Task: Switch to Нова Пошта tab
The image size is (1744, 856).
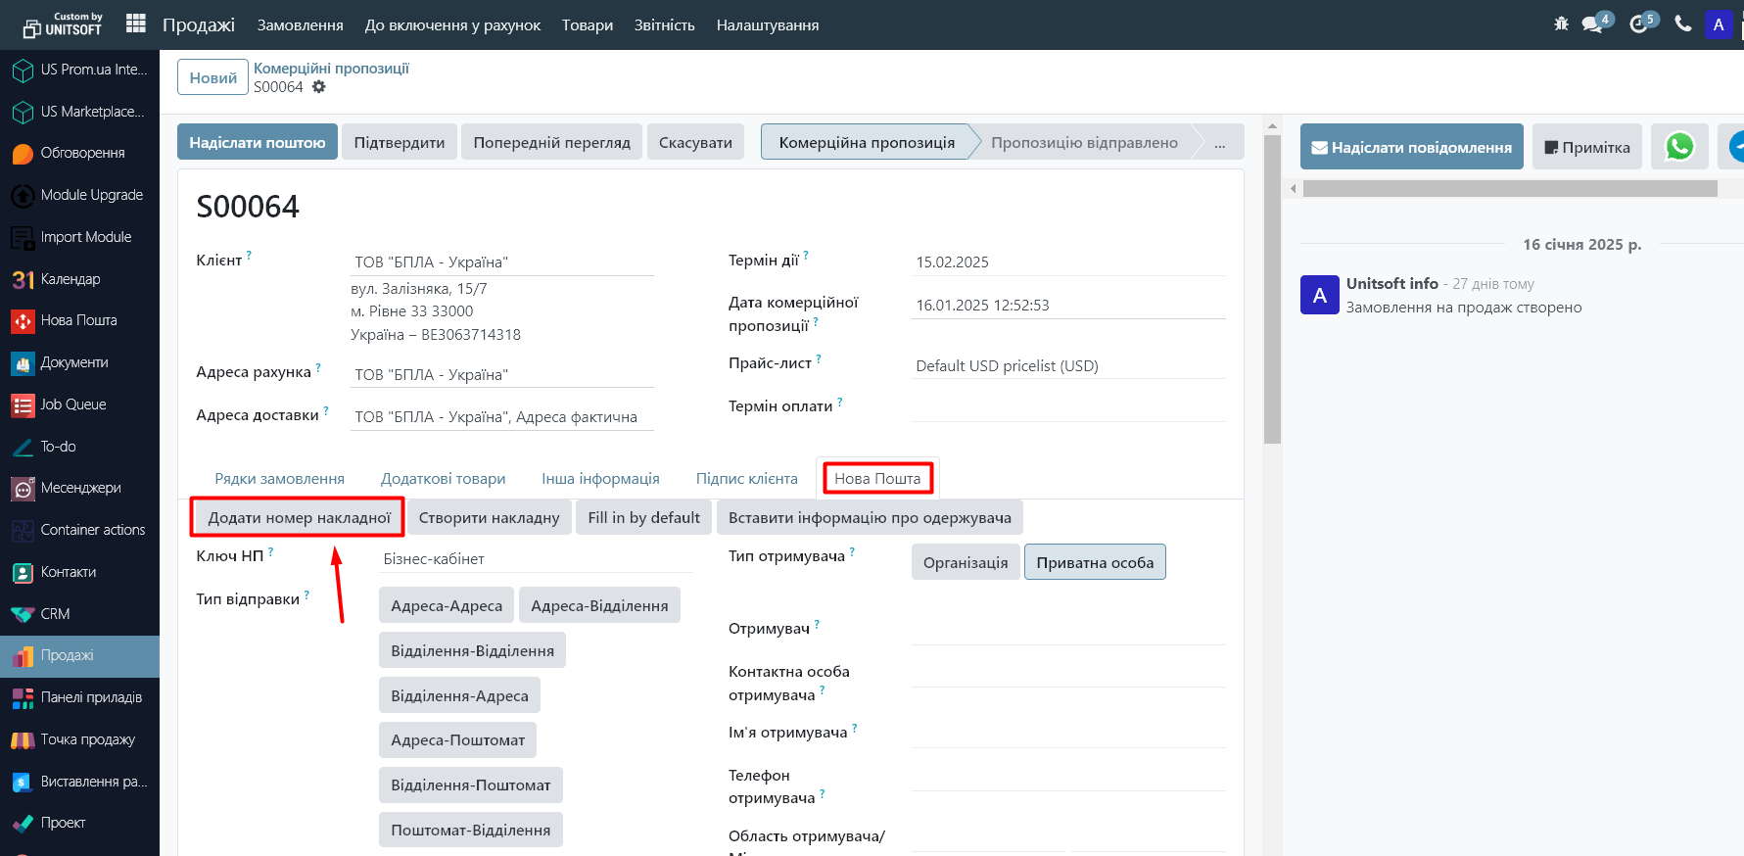Action: pos(877,479)
